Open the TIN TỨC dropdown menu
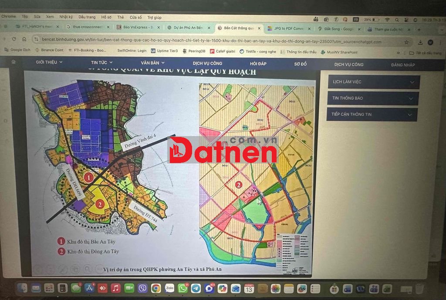 (102, 63)
